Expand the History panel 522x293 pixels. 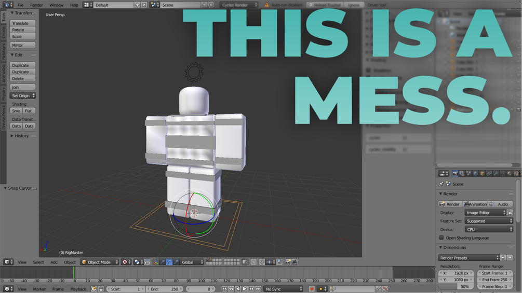[x=12, y=136]
